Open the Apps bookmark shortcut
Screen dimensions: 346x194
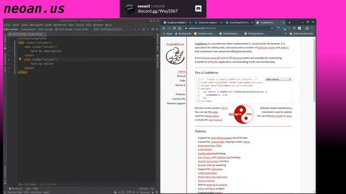coord(168,33)
